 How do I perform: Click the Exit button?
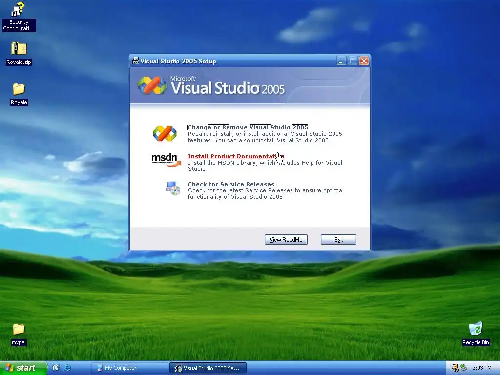click(338, 239)
